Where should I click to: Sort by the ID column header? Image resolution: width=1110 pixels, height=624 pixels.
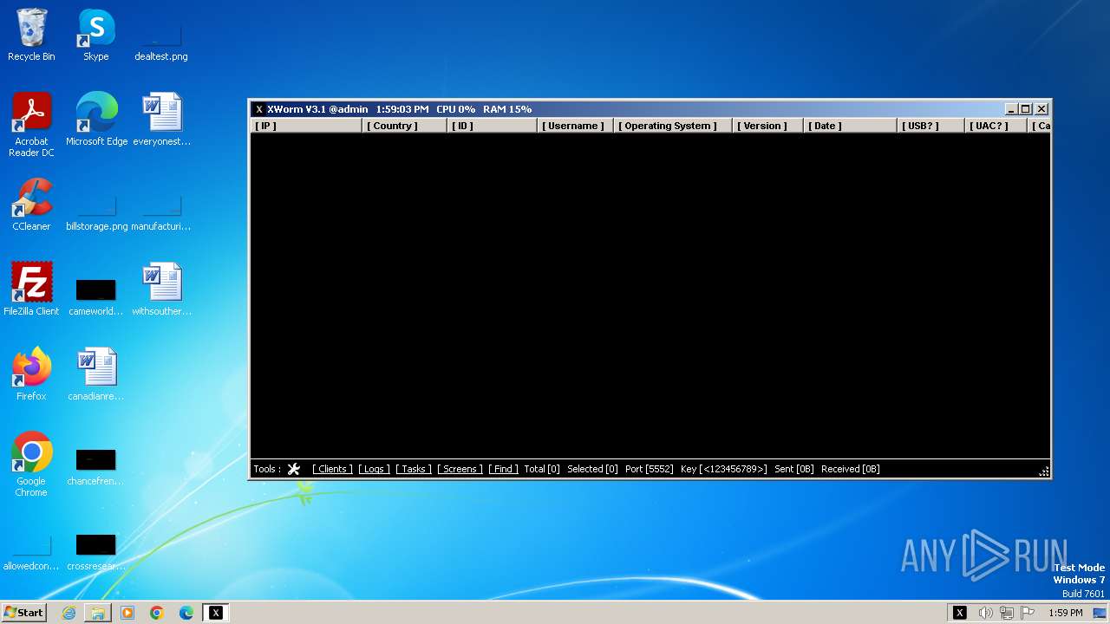point(492,126)
